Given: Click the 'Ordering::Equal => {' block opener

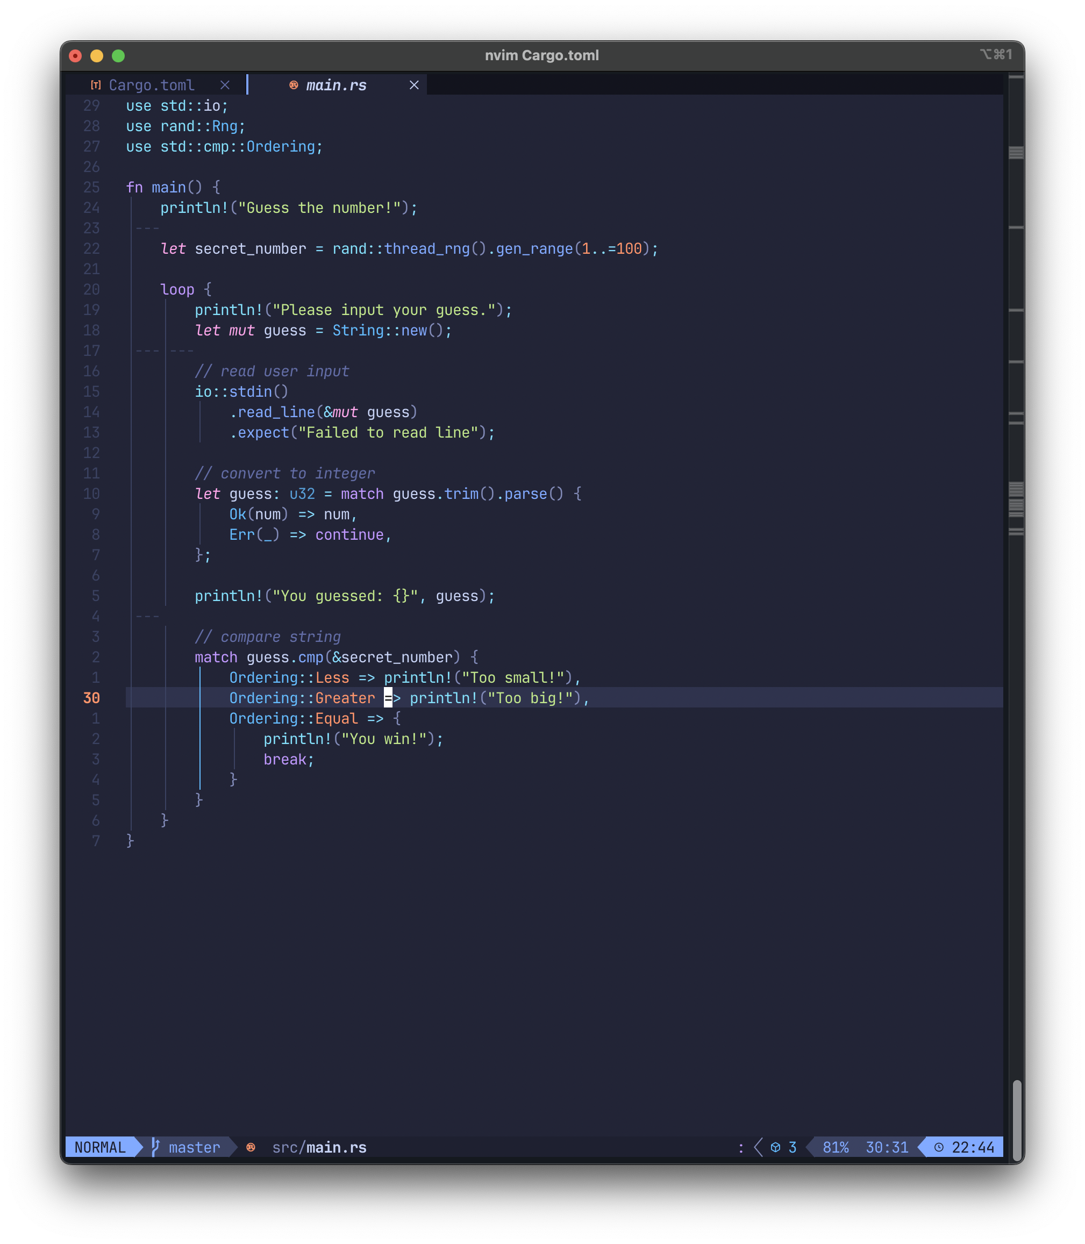Looking at the screenshot, I should [x=314, y=719].
